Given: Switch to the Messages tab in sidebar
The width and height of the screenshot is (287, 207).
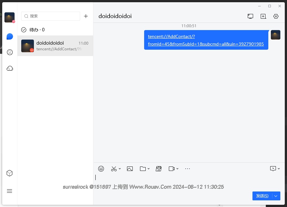Looking at the screenshot, I should point(10,36).
